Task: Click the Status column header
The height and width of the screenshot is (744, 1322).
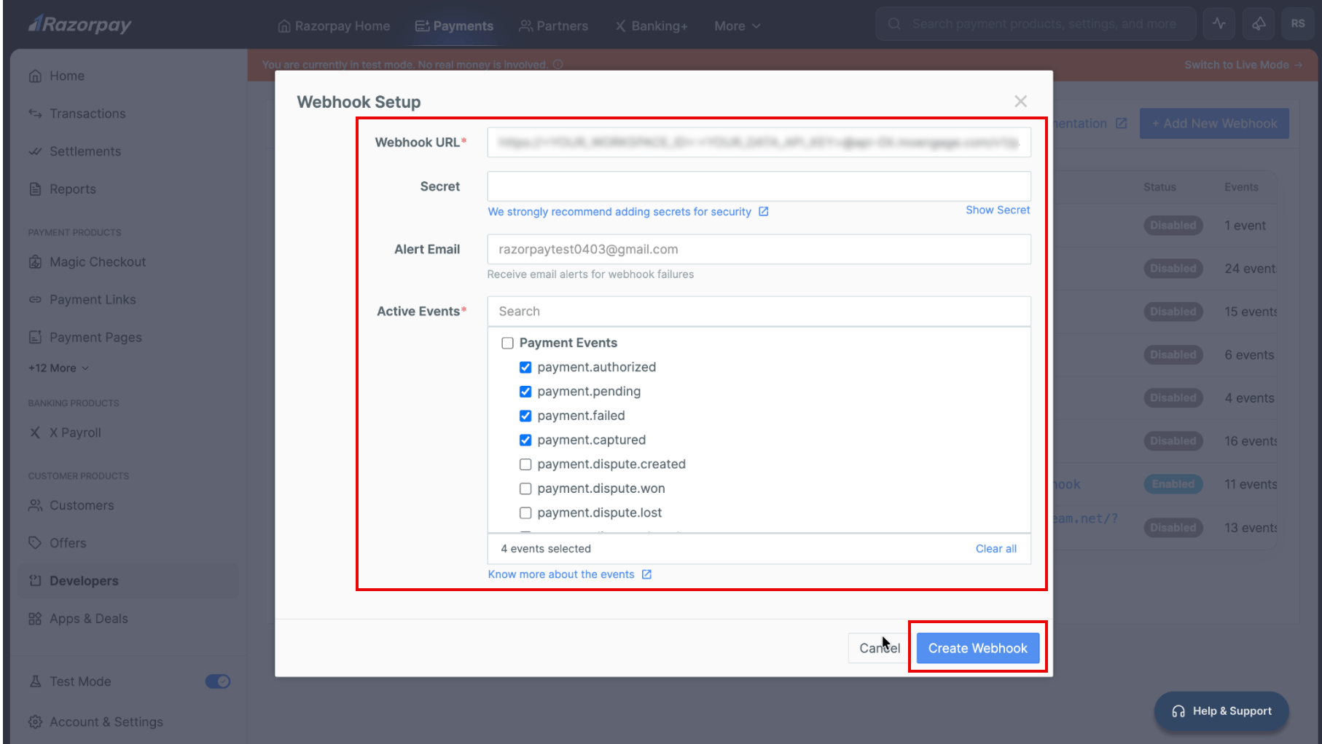Action: (1159, 187)
